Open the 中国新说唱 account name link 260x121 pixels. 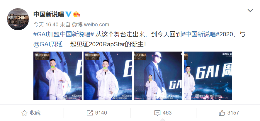click(x=49, y=14)
